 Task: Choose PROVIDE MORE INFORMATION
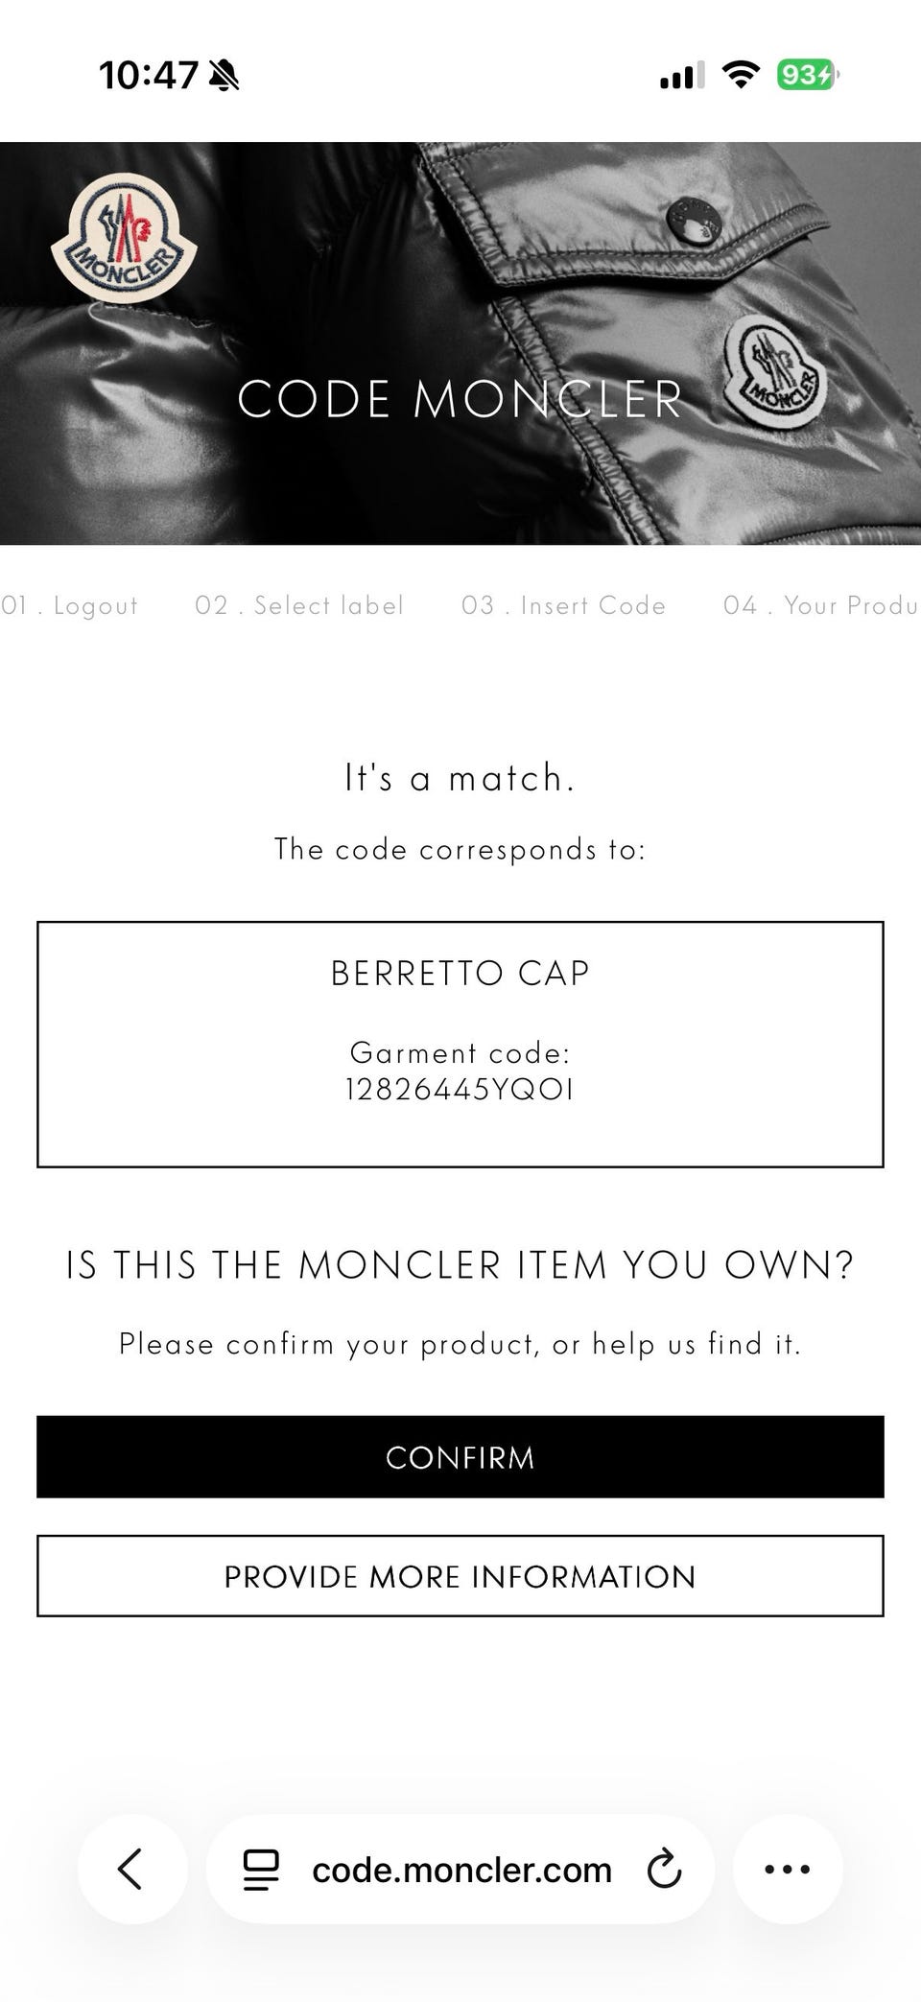460,1577
